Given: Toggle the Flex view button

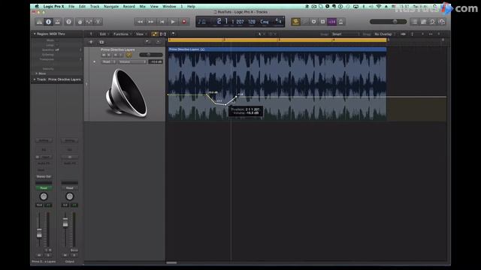Looking at the screenshot, I should point(163,34).
